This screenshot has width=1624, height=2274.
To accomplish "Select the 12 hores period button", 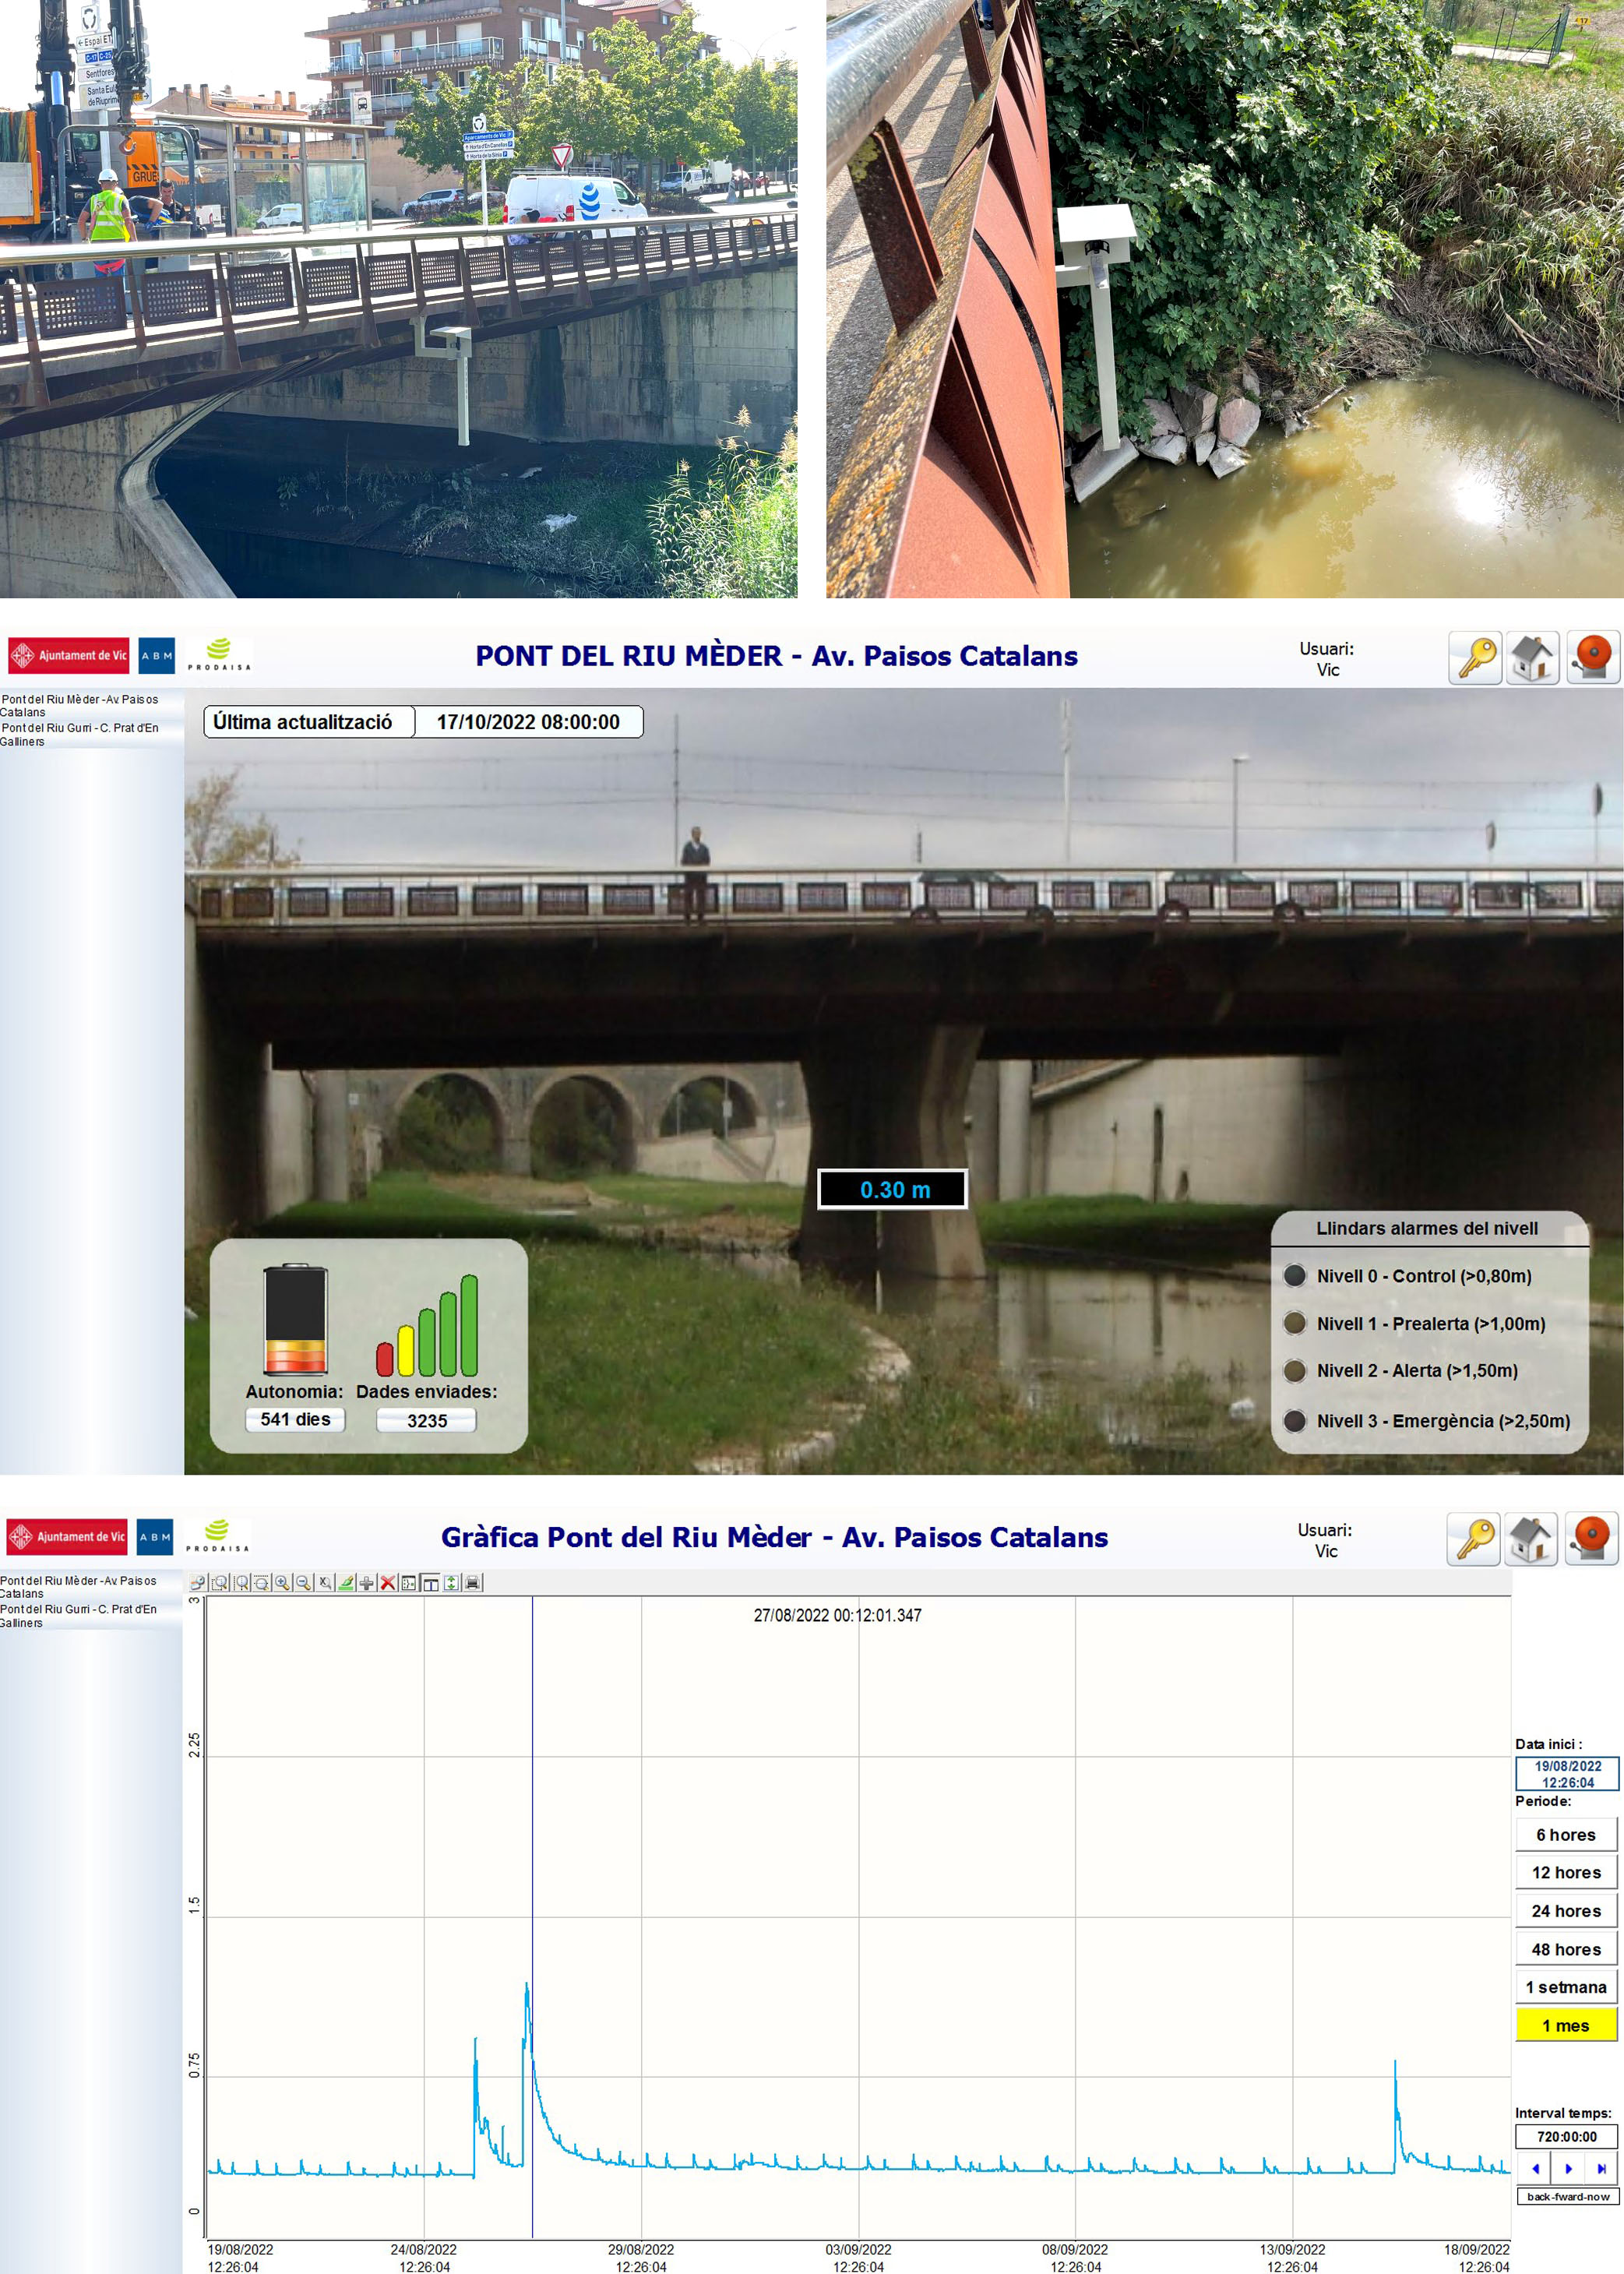I will point(1566,1872).
